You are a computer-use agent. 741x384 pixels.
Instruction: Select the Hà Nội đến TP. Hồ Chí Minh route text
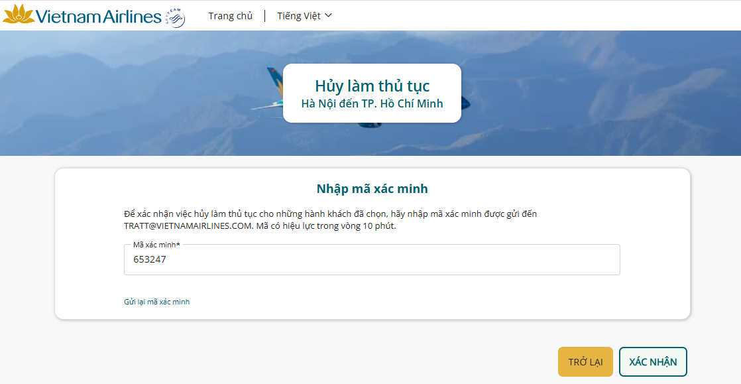pos(372,103)
